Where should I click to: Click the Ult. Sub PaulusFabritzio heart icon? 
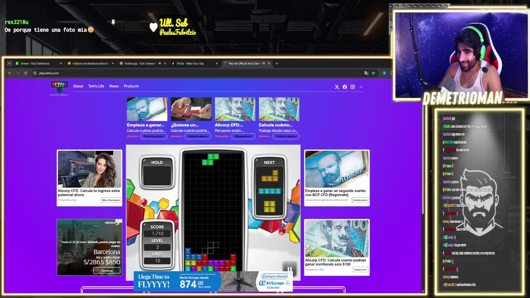point(154,27)
